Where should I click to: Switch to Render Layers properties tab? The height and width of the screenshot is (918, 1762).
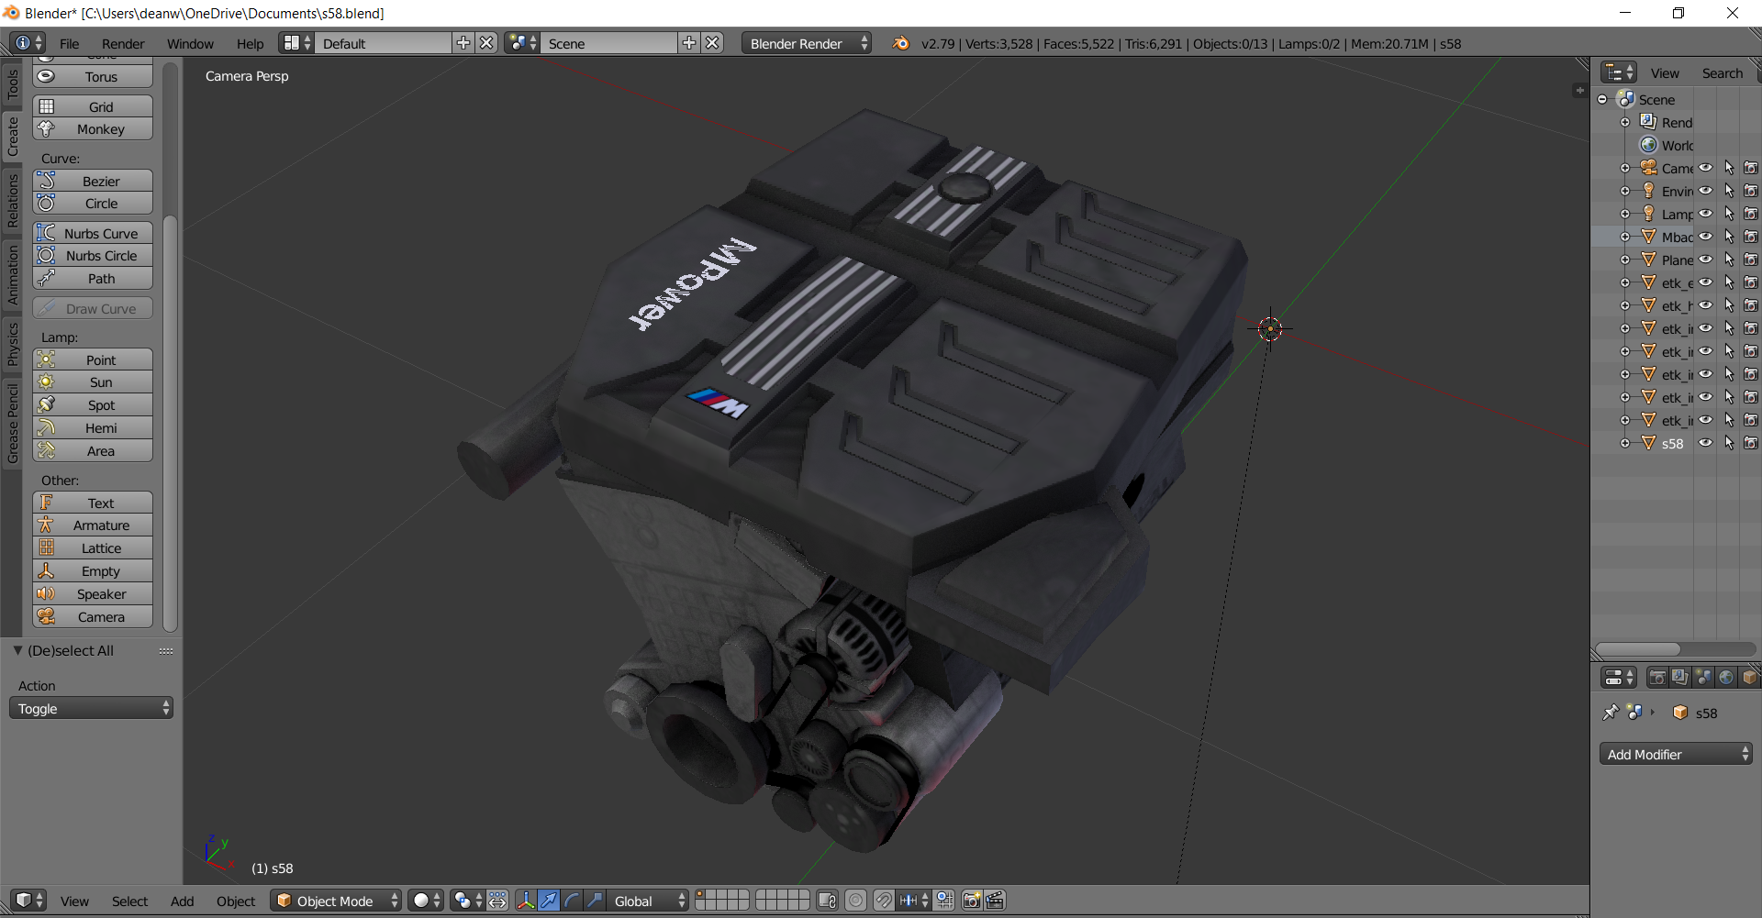(x=1680, y=677)
